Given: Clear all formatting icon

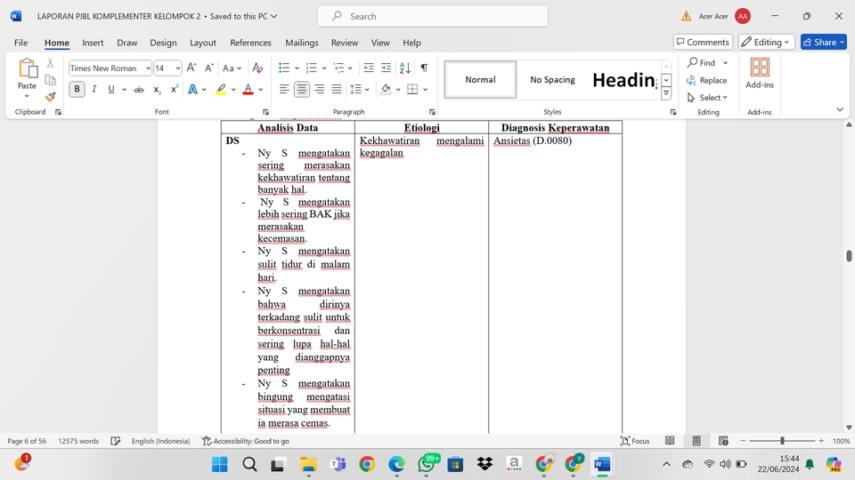Looking at the screenshot, I should click(257, 68).
